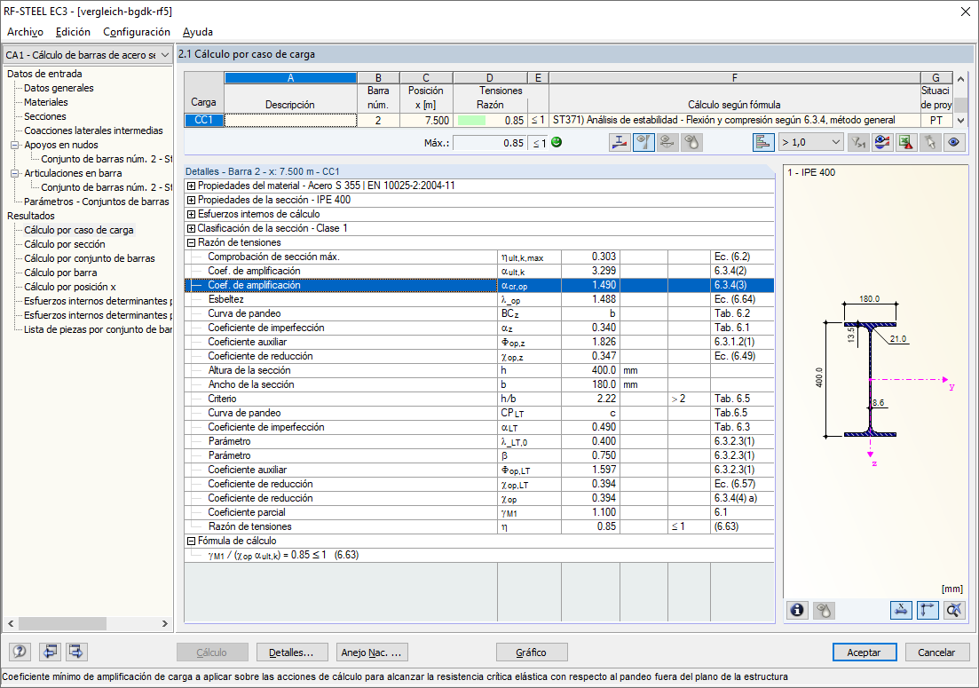Open 'Cálculo por sección' results item
This screenshot has width=979, height=688.
pos(64,244)
